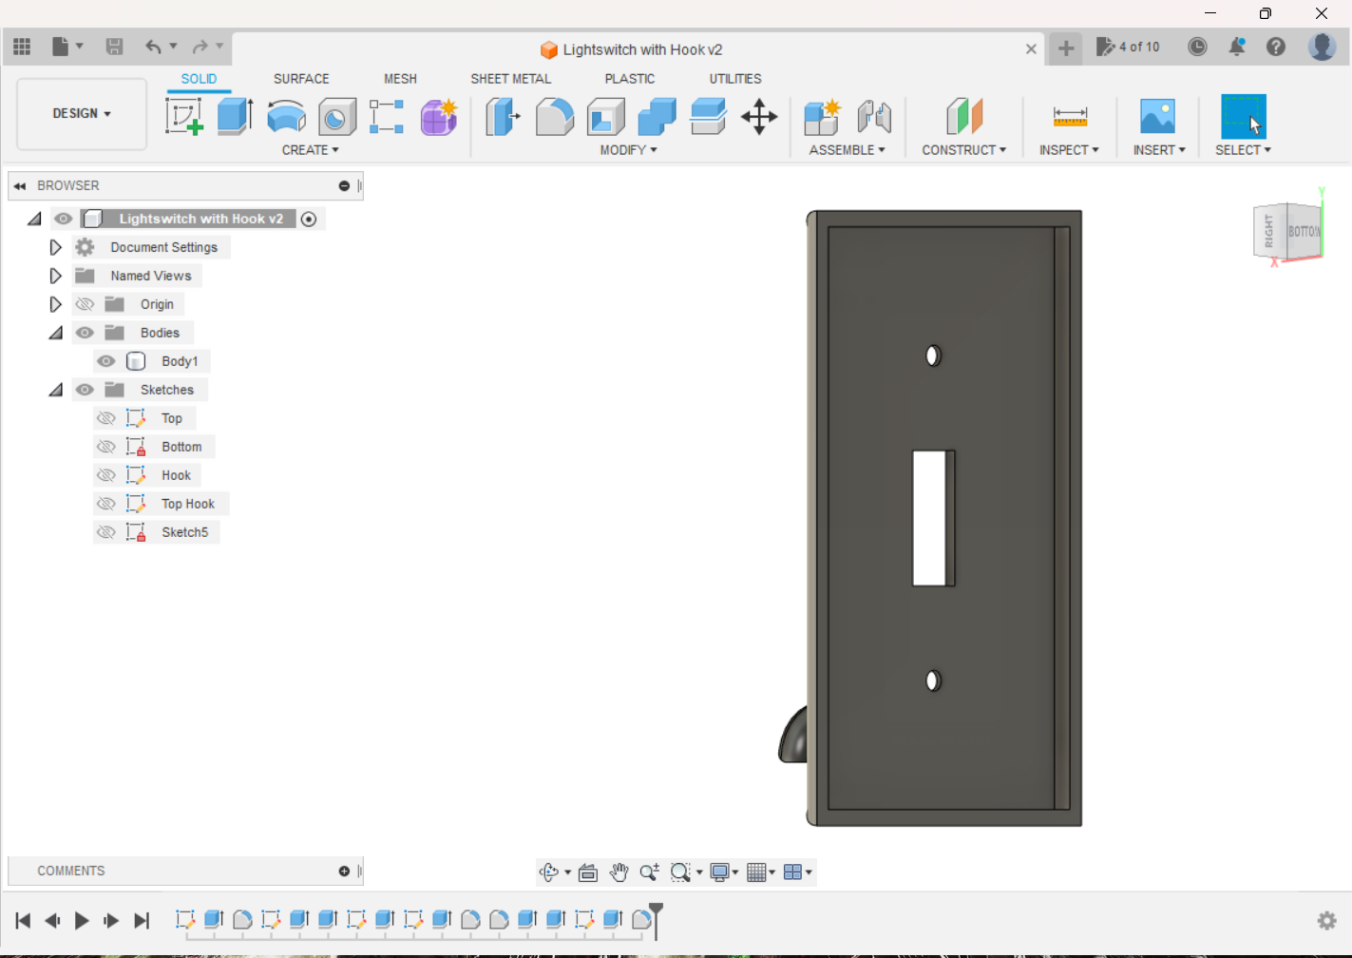Show the Top sketch
This screenshot has width=1352, height=958.
(106, 418)
